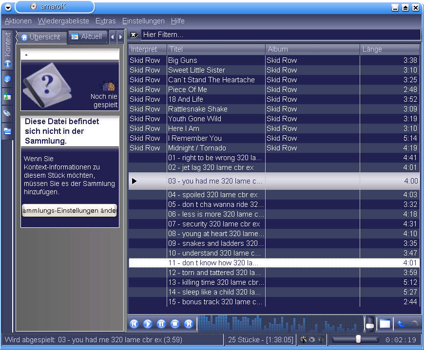Click the Sammlungs-Einstellungen ändern button
This screenshot has height=350, width=424.
(x=69, y=210)
